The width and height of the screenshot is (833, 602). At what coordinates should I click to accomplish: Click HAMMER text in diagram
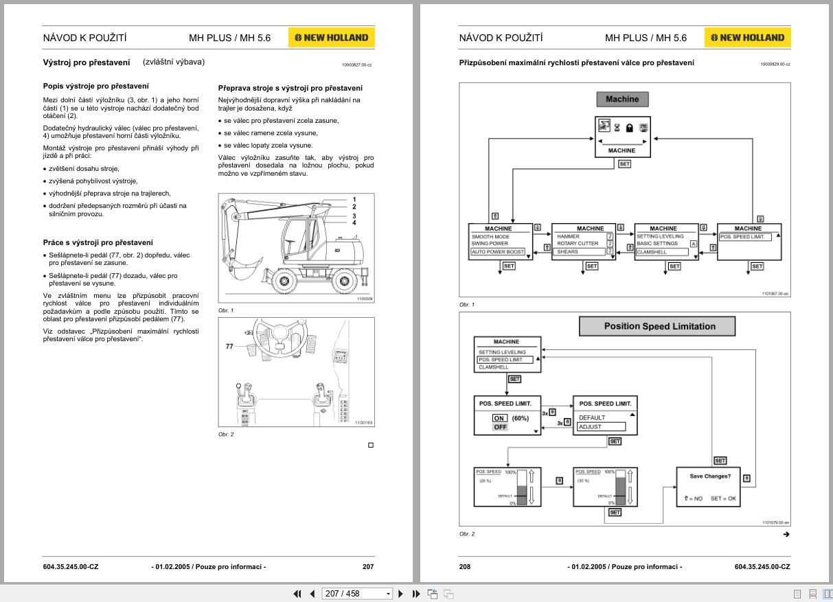(568, 237)
